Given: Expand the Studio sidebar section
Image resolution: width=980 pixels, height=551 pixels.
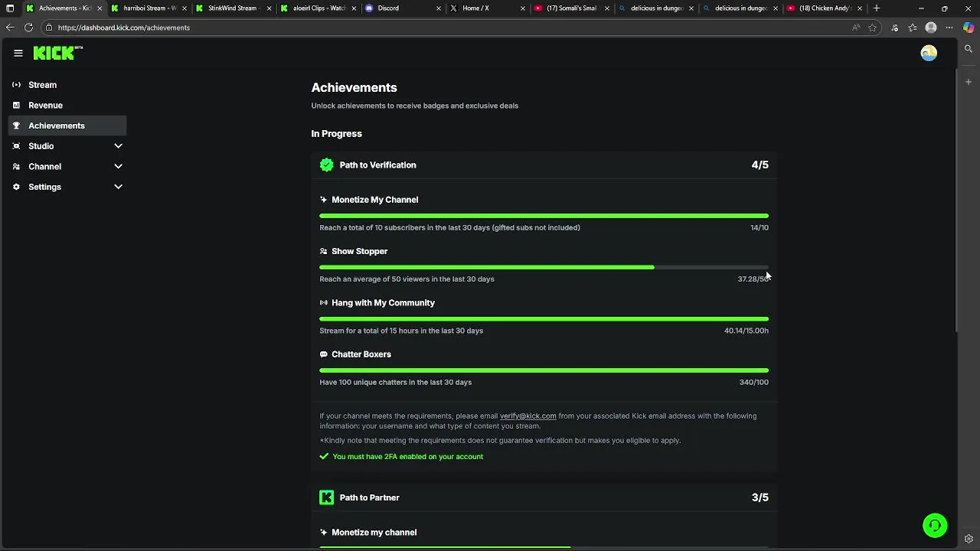Looking at the screenshot, I should [x=118, y=146].
